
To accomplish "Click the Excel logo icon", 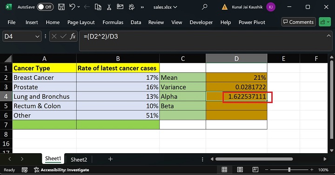I will click(x=8, y=7).
